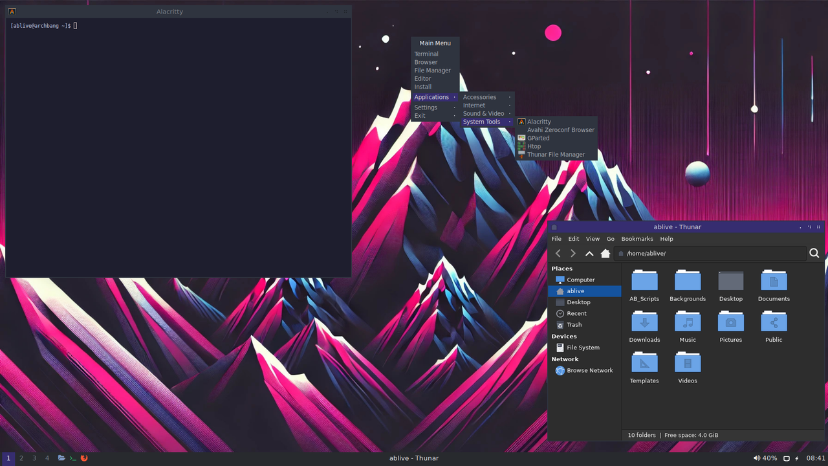Viewport: 828px width, 466px height.
Task: Click the display tray icon beside volume
Action: pyautogui.click(x=787, y=458)
